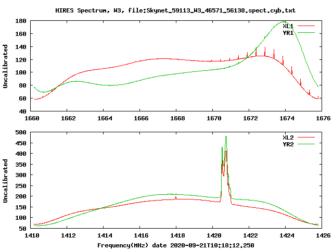
Task: Select the YR2 legend label
Action: point(288,144)
